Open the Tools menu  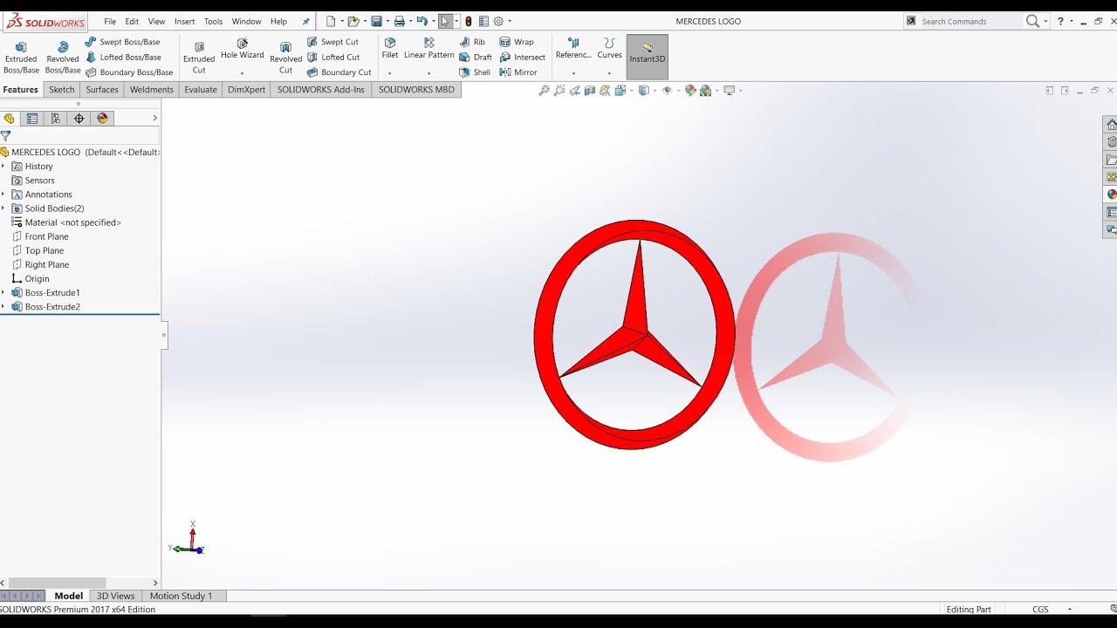click(x=213, y=21)
